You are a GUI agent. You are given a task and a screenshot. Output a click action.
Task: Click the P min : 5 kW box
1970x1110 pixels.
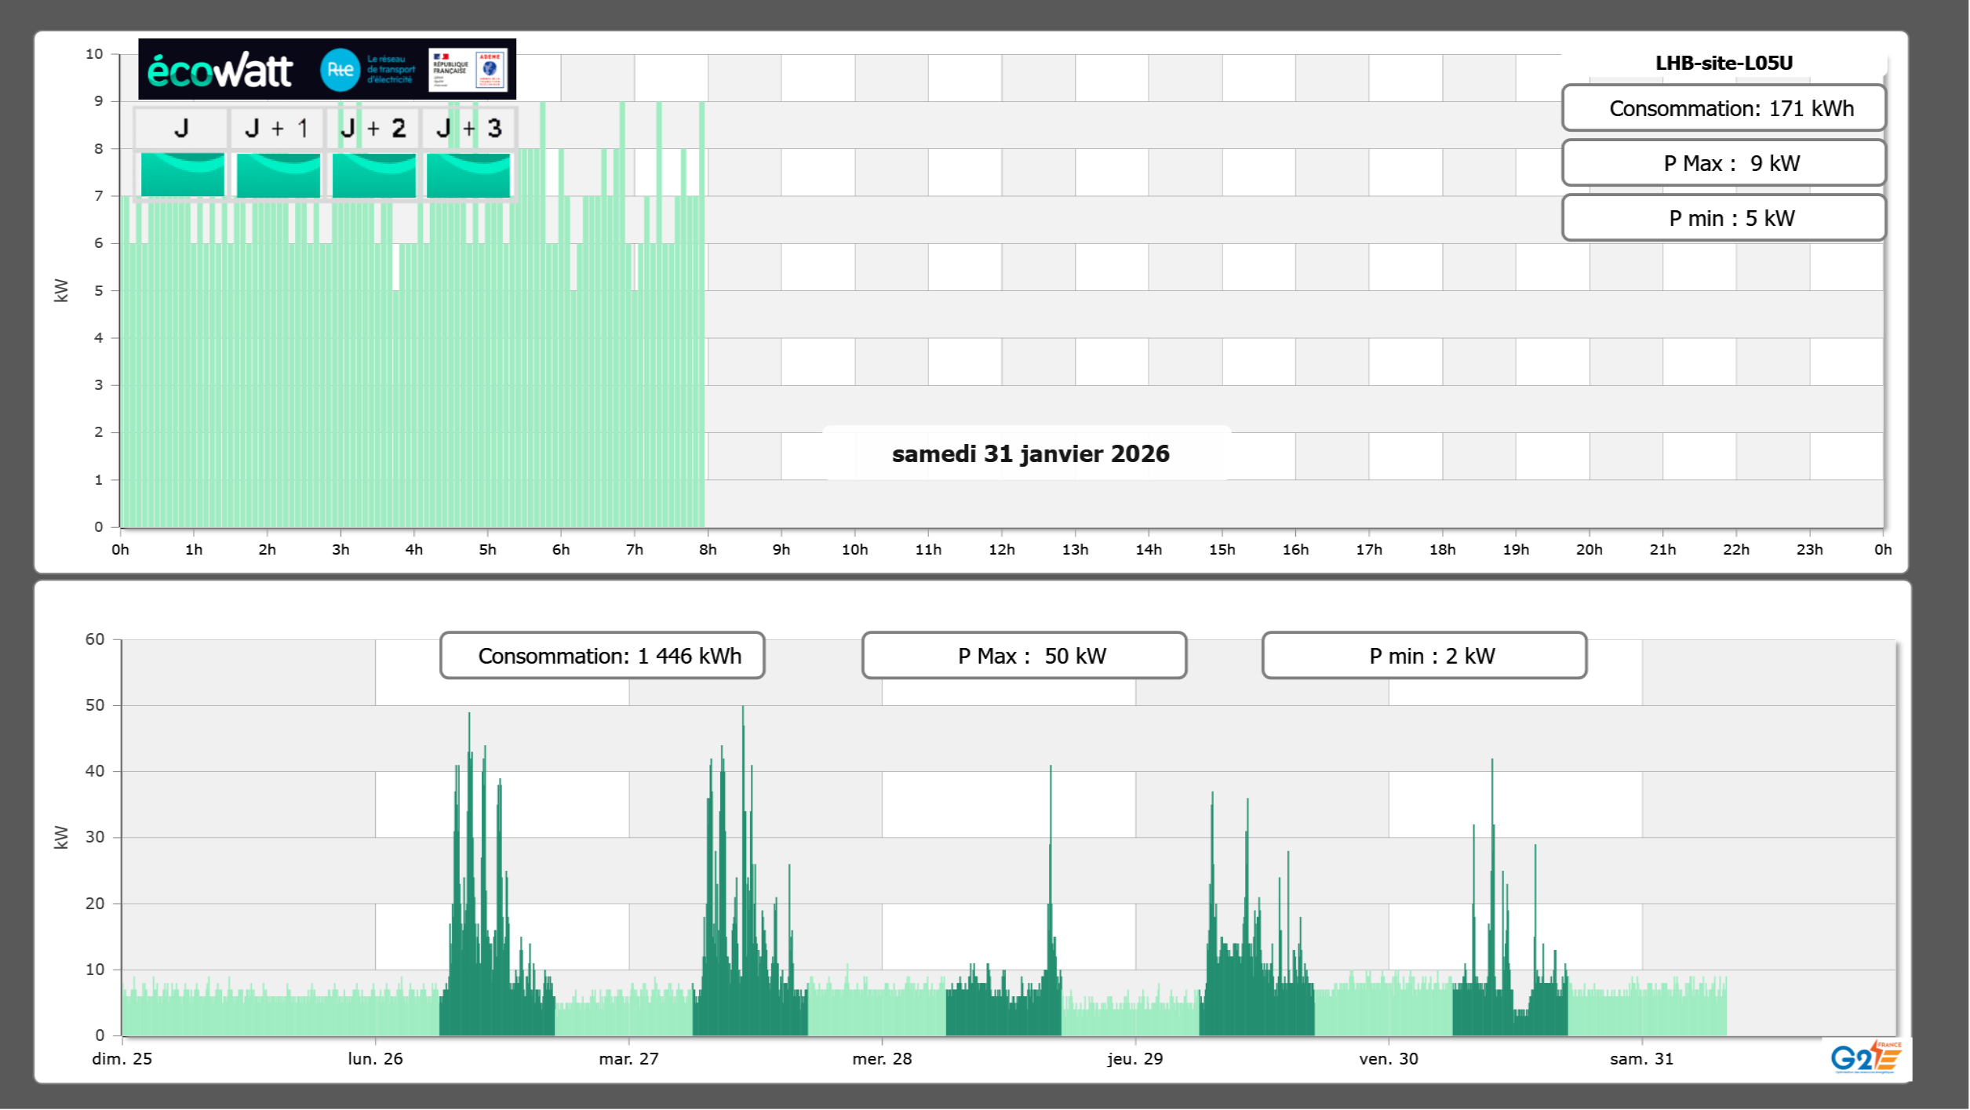pos(1723,218)
